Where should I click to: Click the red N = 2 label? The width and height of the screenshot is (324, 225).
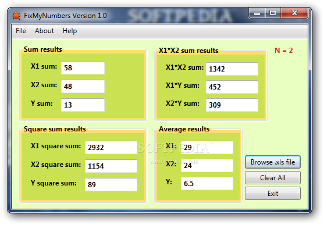pos(284,51)
